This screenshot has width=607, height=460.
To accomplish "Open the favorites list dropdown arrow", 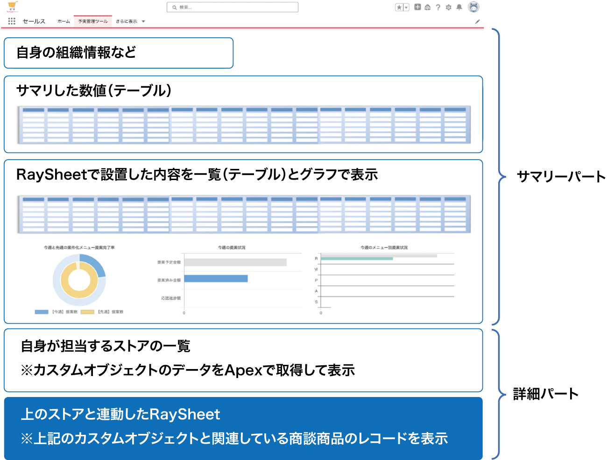I will click(x=406, y=7).
